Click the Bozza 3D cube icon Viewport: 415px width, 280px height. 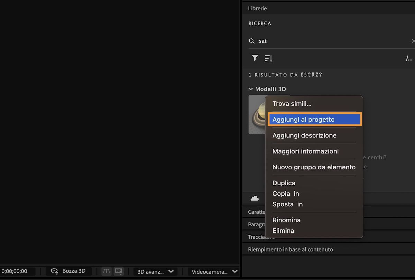[54, 271]
